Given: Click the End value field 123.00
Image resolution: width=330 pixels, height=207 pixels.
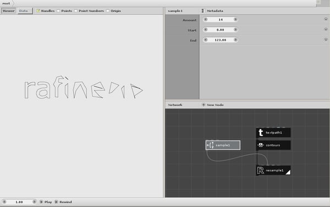Looking at the screenshot, I should (x=221, y=40).
